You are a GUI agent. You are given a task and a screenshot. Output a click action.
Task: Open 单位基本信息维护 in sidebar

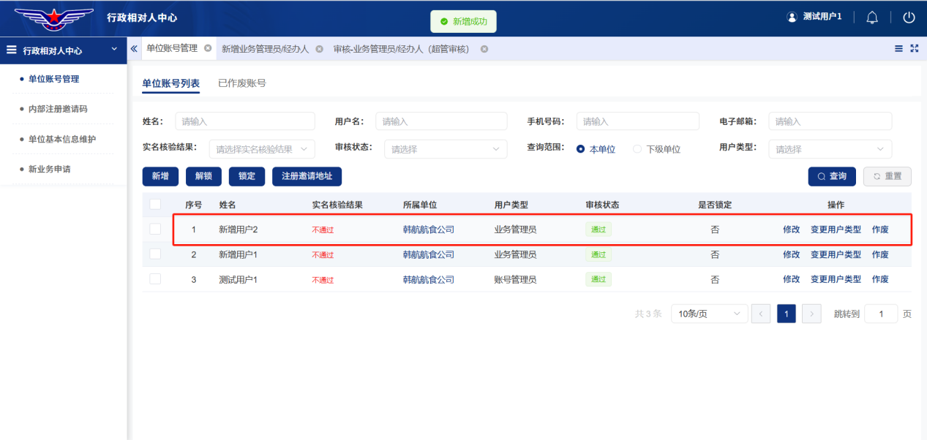(x=62, y=139)
